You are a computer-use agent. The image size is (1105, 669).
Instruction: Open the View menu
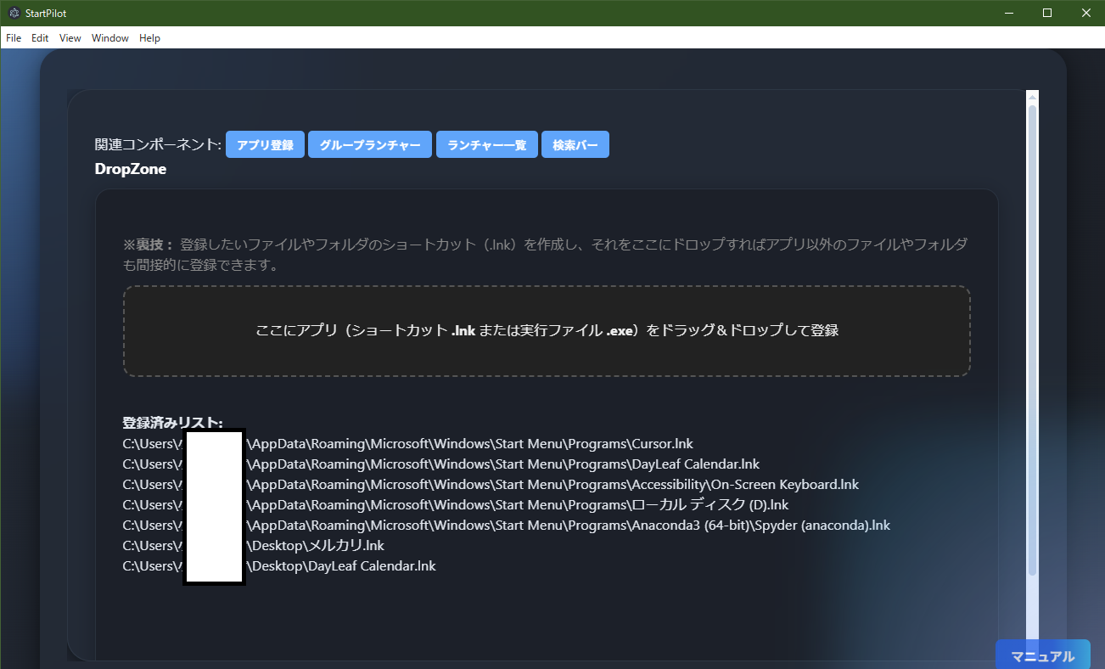coord(69,37)
